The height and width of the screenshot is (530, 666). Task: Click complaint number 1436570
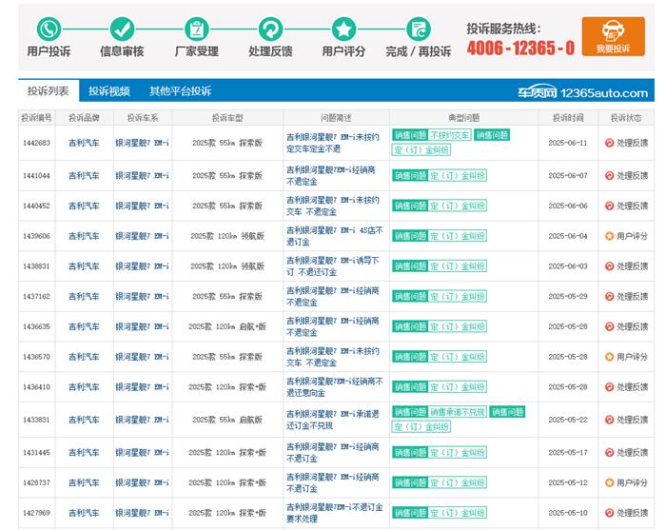(x=36, y=357)
